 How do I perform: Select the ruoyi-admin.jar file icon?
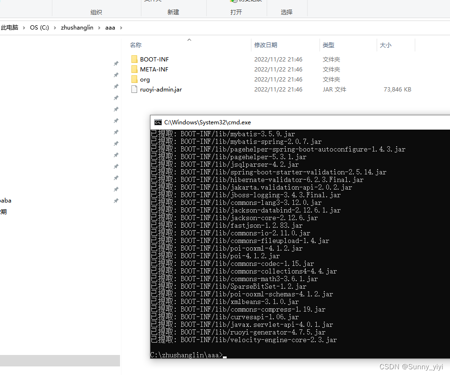134,89
